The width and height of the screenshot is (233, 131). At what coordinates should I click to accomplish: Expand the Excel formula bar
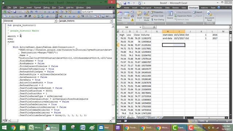(230, 27)
